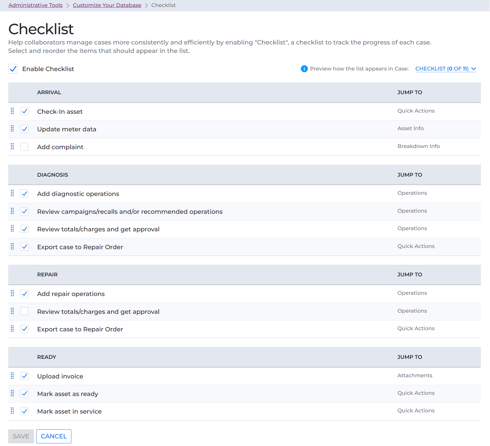Open the Administrative Tools breadcrumb link
This screenshot has width=490, height=446.
click(x=35, y=5)
